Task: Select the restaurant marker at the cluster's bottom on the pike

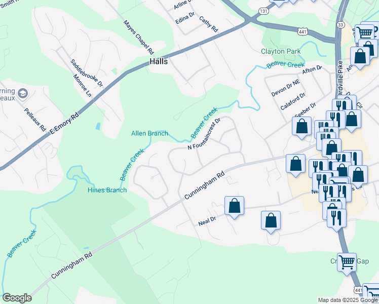Action: [336, 219]
